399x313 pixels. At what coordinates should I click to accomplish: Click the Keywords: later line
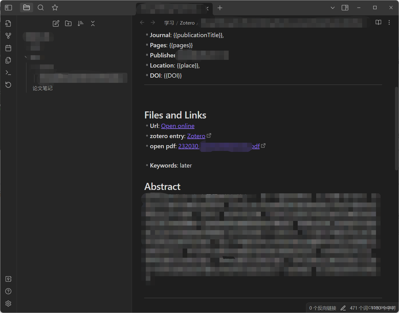click(171, 165)
